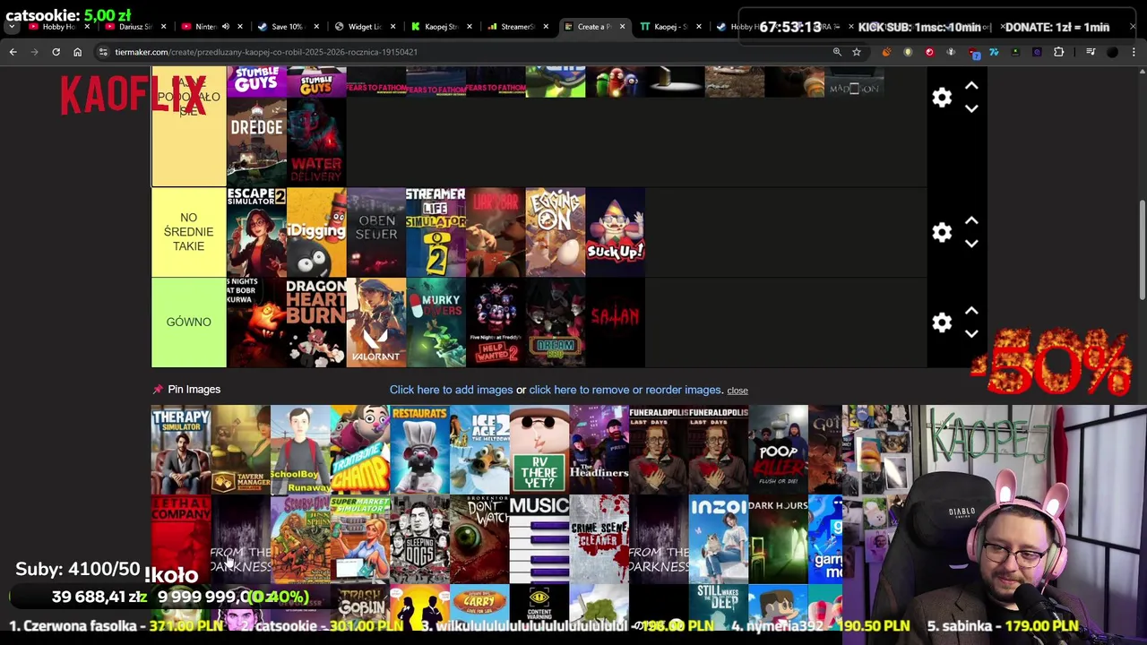The width and height of the screenshot is (1147, 645).
Task: View site information icon in address bar
Action: 104,52
